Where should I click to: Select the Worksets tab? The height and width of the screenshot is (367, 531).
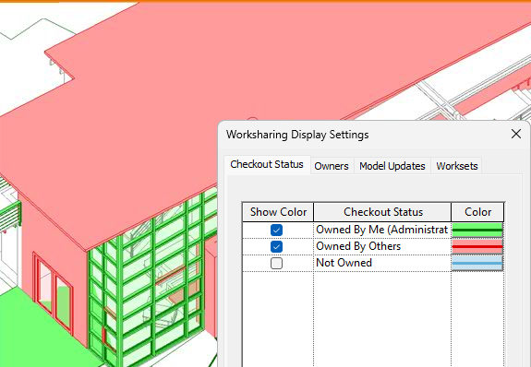pos(456,166)
